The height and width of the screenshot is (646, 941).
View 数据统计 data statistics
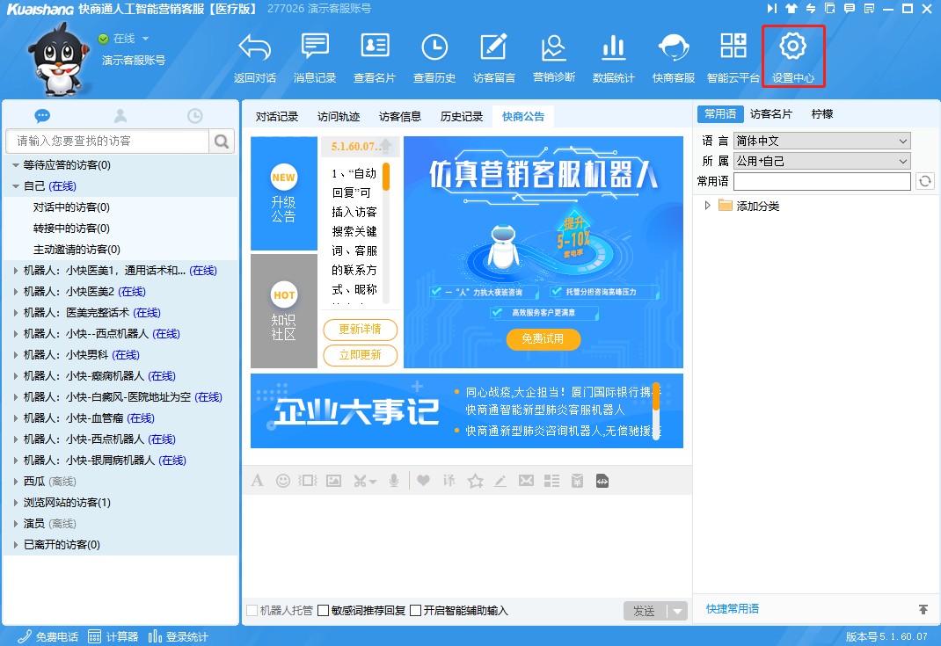[x=613, y=54]
